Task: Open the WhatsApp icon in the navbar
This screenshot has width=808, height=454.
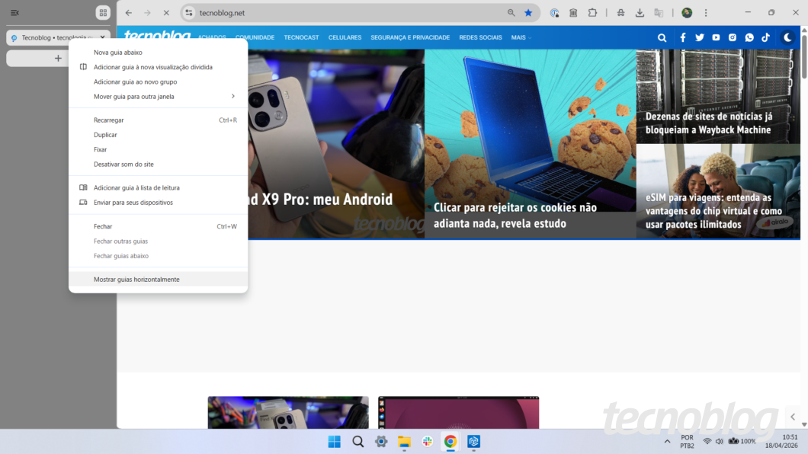Action: pyautogui.click(x=749, y=37)
